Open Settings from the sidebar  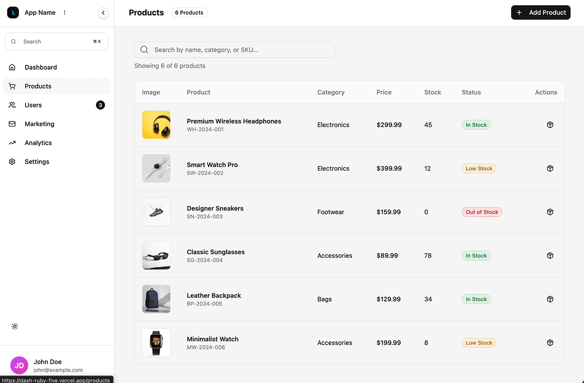click(x=37, y=162)
